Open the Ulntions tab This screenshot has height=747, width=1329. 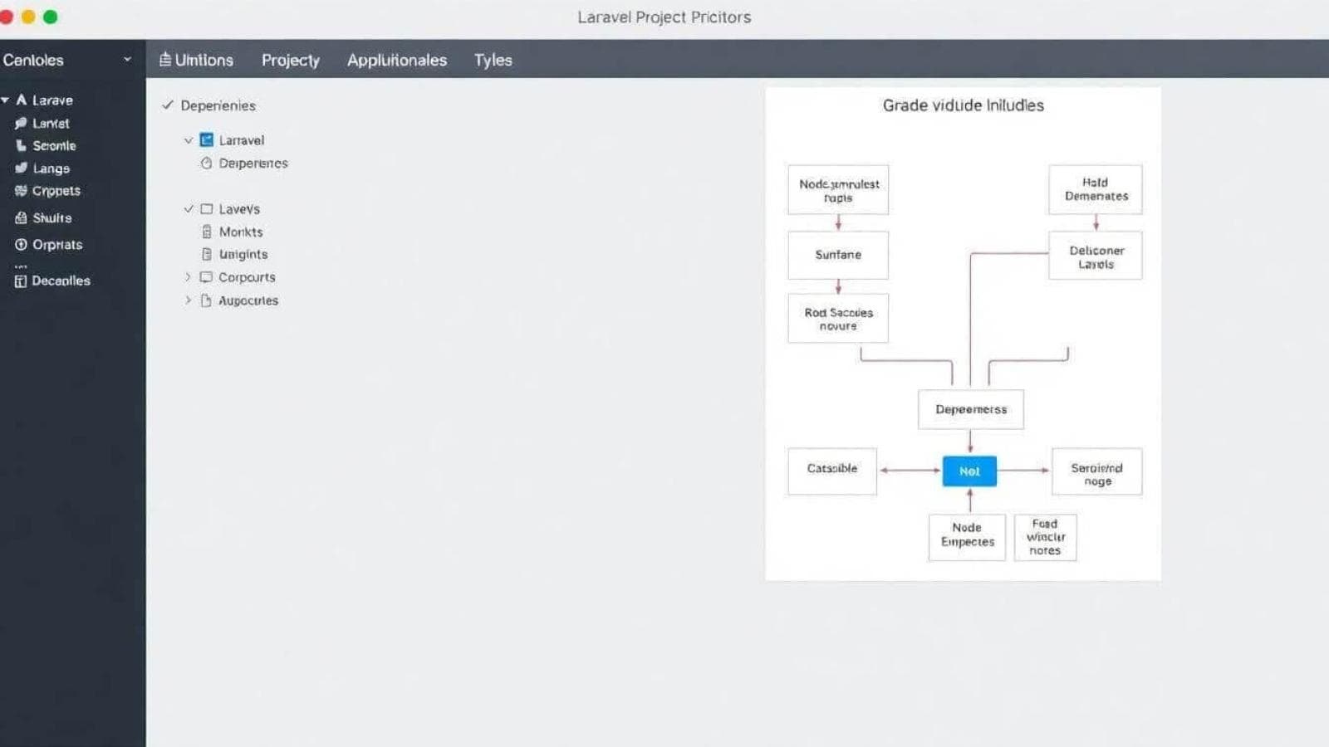coord(196,60)
